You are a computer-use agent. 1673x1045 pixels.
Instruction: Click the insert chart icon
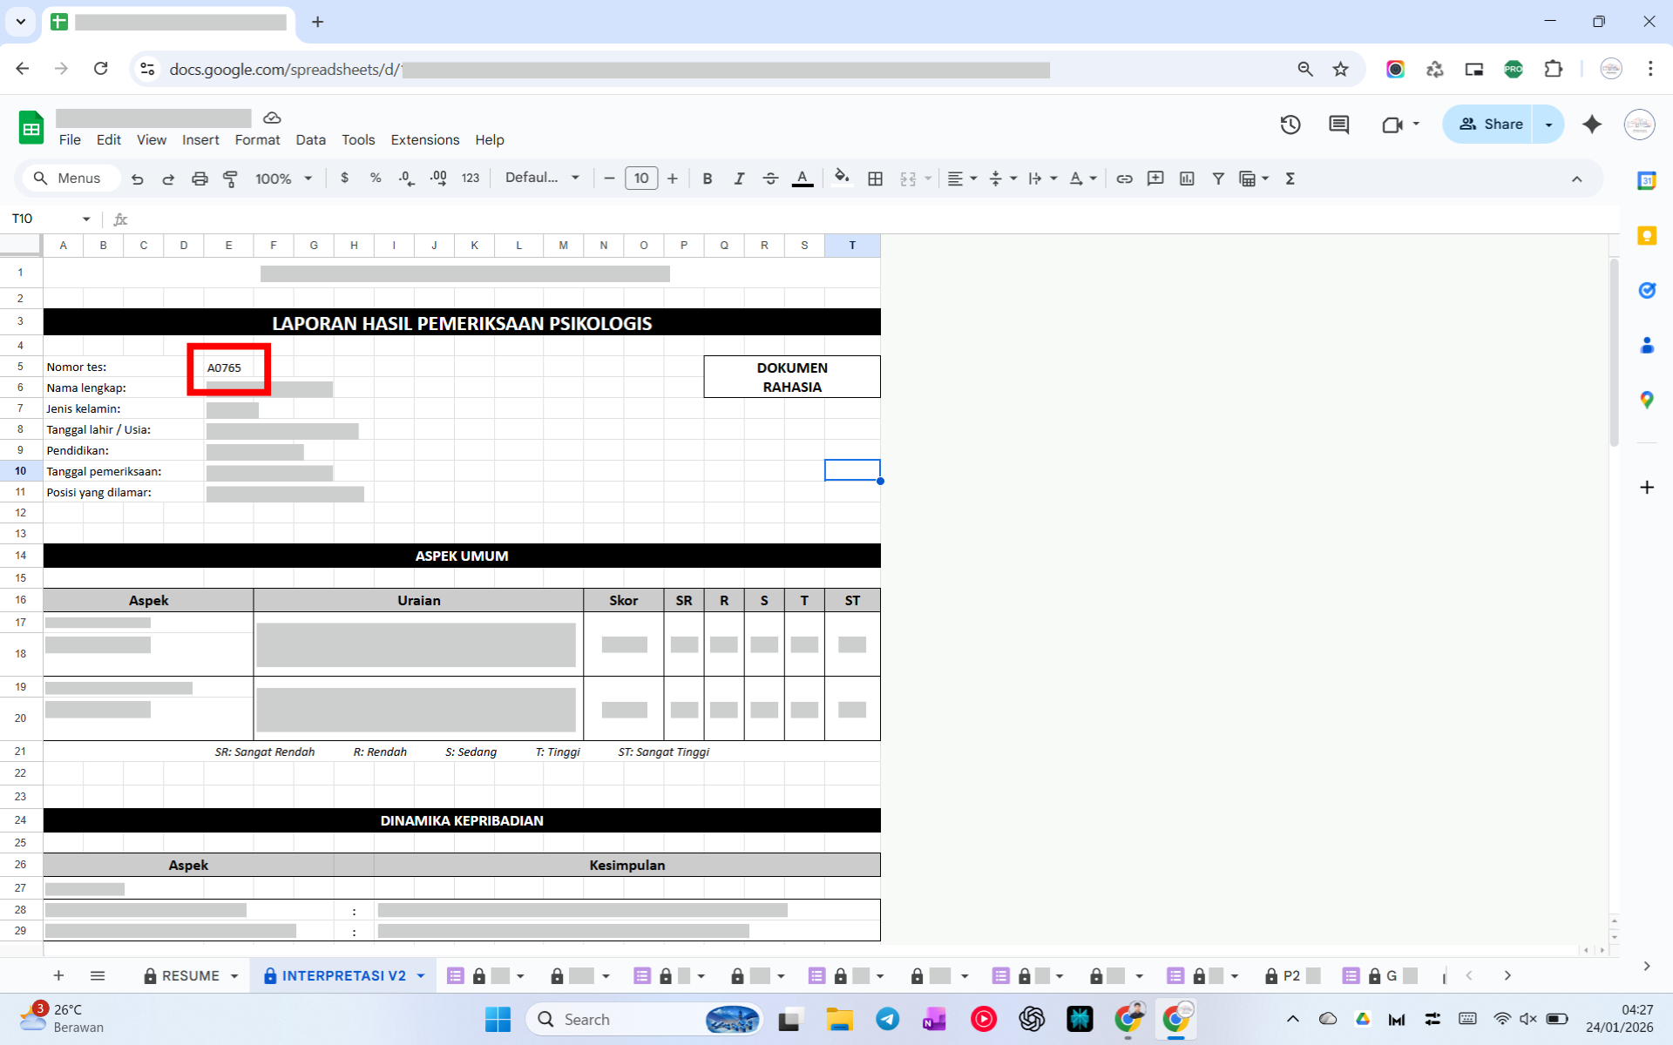(x=1187, y=179)
